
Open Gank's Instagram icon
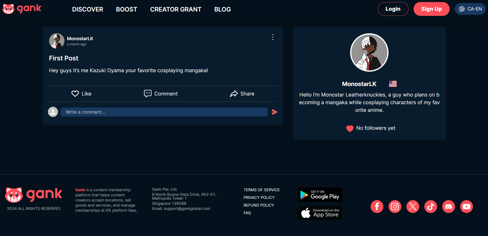(395, 207)
